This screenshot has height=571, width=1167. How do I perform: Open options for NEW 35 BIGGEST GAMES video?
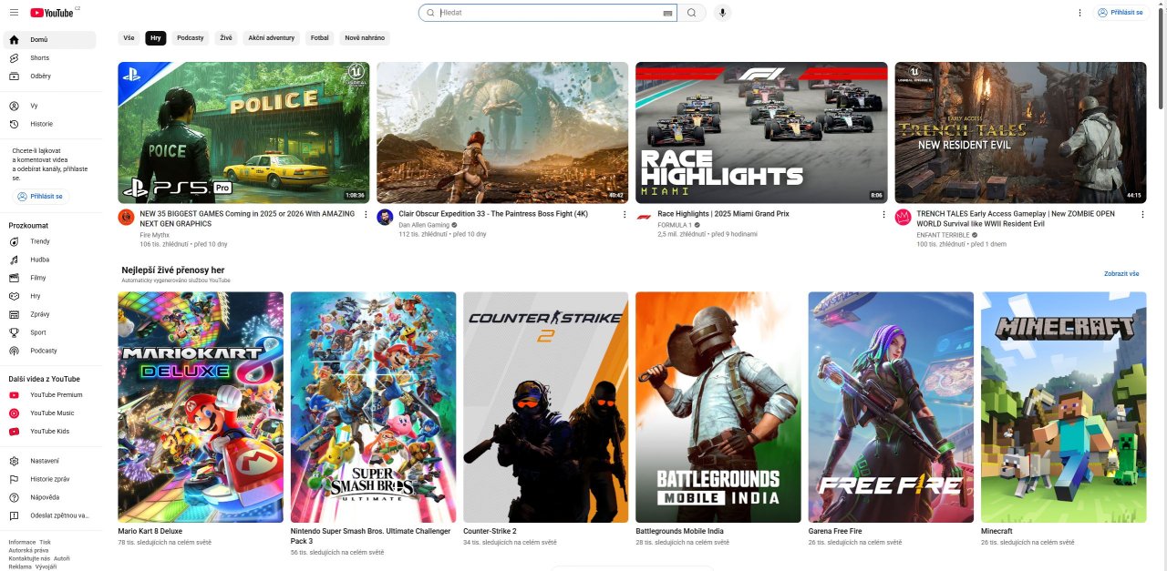pos(366,215)
